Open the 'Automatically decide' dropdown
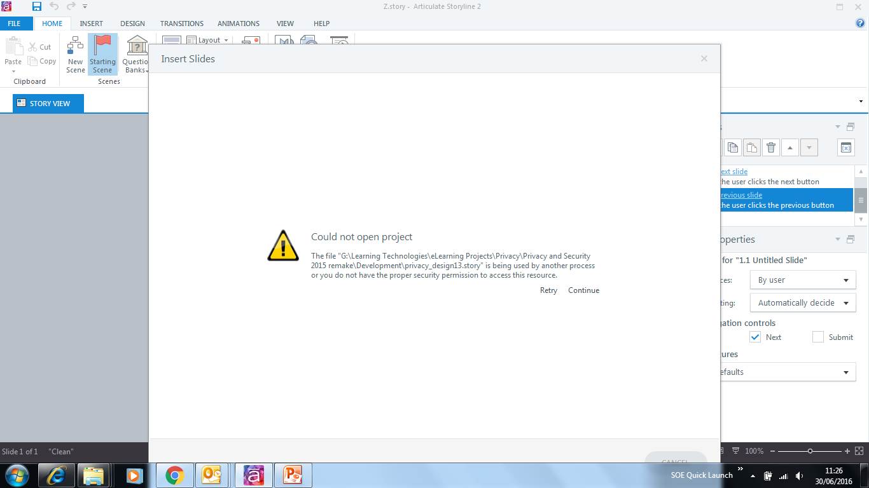Viewport: 869px width, 488px height. (803, 303)
